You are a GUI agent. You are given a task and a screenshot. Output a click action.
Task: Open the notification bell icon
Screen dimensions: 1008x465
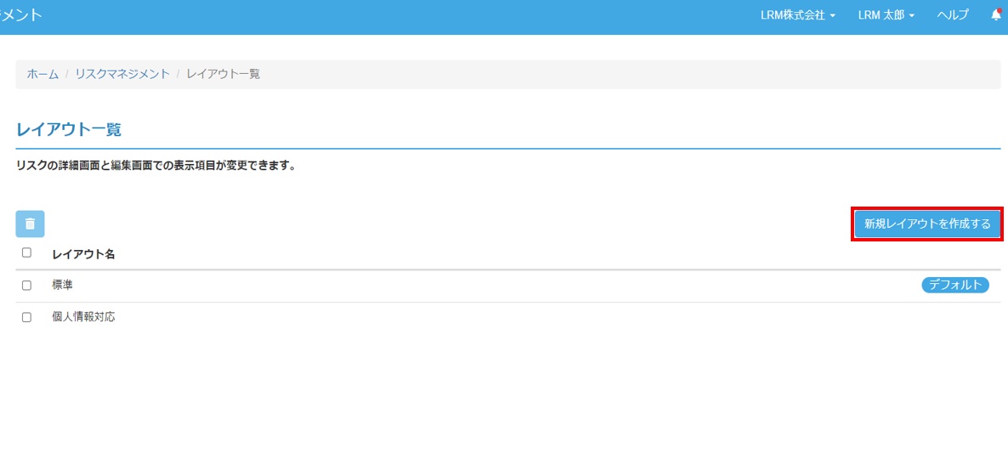tap(996, 15)
